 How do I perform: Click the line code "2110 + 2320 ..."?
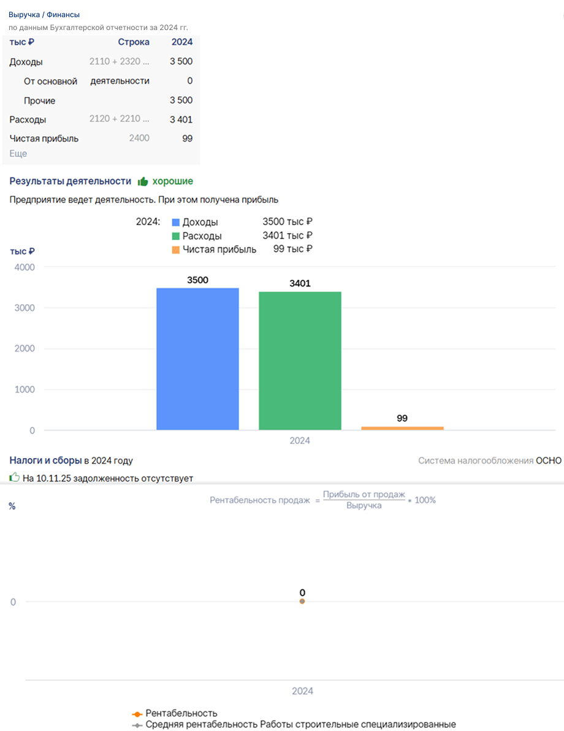[120, 61]
